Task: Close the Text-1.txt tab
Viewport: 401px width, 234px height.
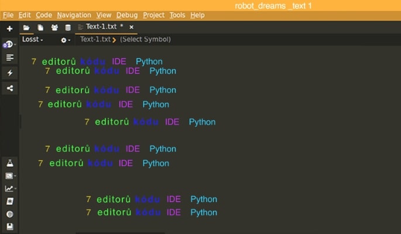Action: [131, 27]
